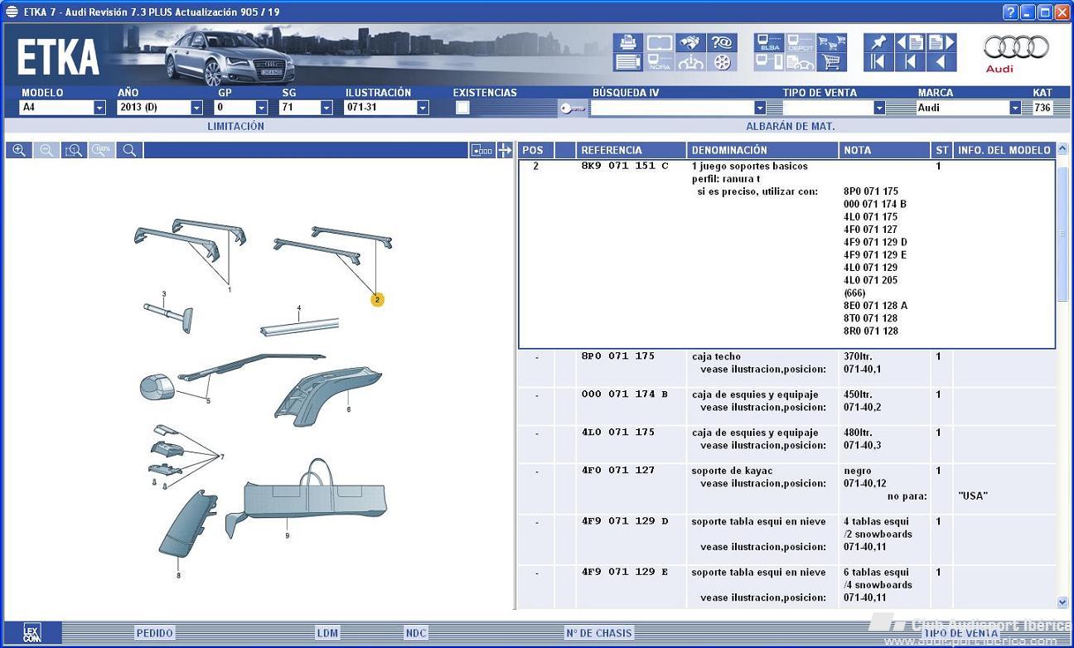Click the NDC button
Image resolution: width=1074 pixels, height=648 pixels.
(x=416, y=633)
